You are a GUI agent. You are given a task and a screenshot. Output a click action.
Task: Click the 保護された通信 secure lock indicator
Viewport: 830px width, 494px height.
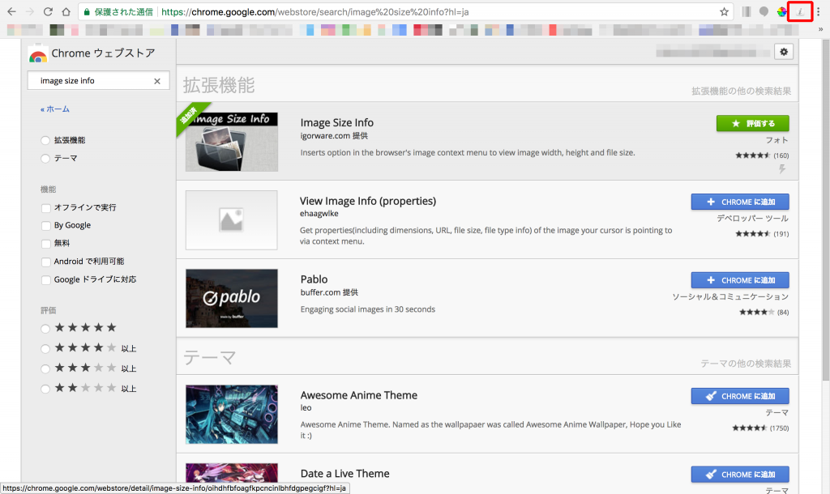pyautogui.click(x=118, y=11)
